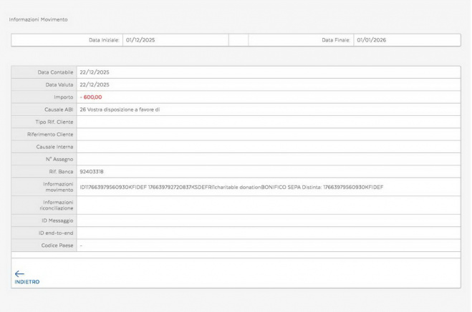Click the Data Valuta date value

click(95, 84)
